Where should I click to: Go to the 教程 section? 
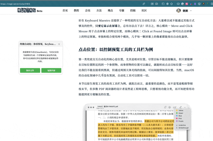coord(76,10)
